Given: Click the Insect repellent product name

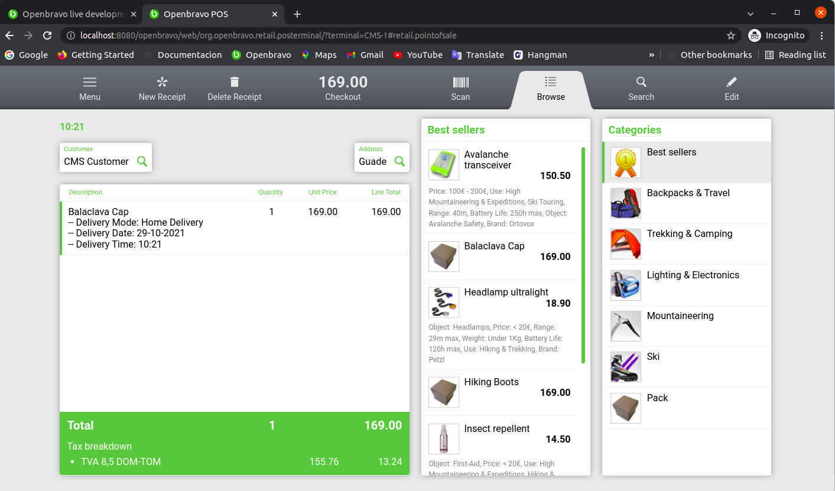Looking at the screenshot, I should click(497, 429).
